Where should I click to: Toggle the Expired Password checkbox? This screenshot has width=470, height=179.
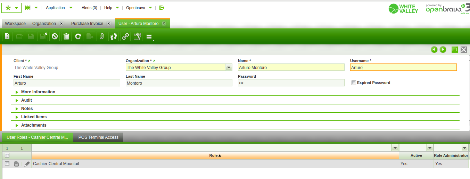click(x=354, y=83)
